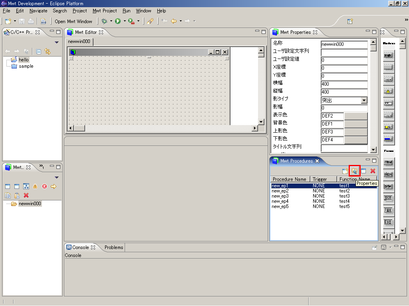The height and width of the screenshot is (306, 409).
Task: Click the 横幅 value field
Action: pyautogui.click(x=344, y=84)
